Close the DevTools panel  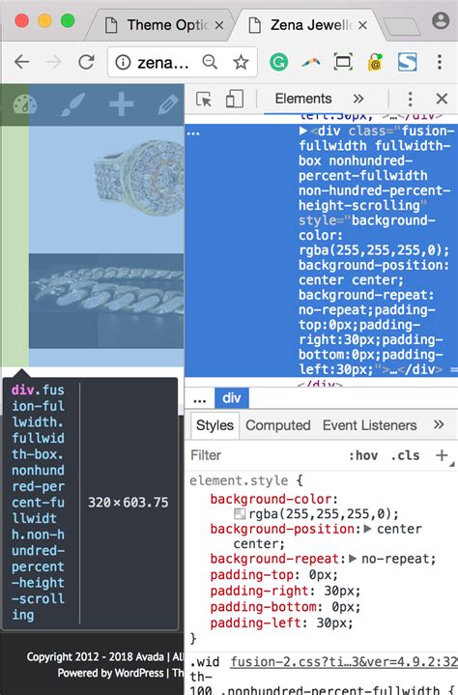442,99
